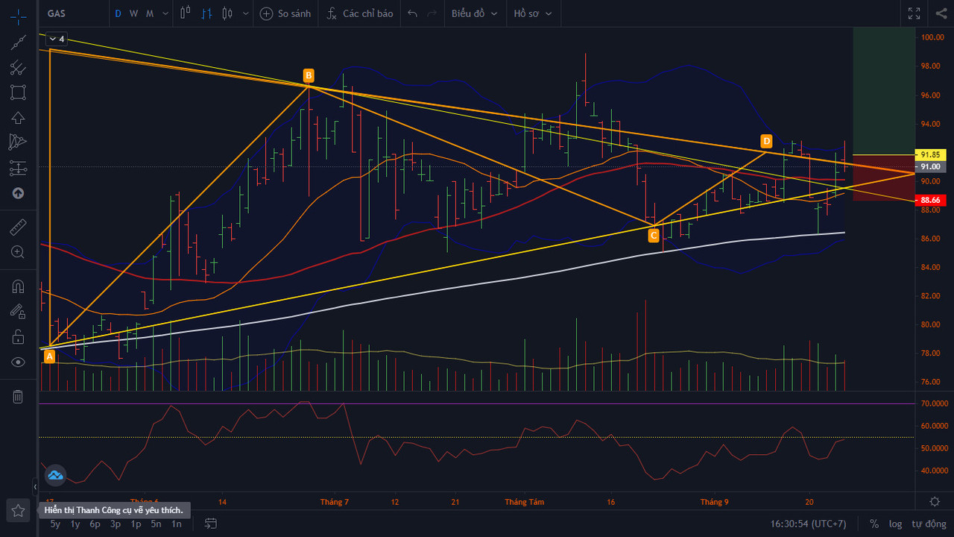Image resolution: width=954 pixels, height=537 pixels.
Task: Toggle magnet mode for drawings
Action: [18, 286]
